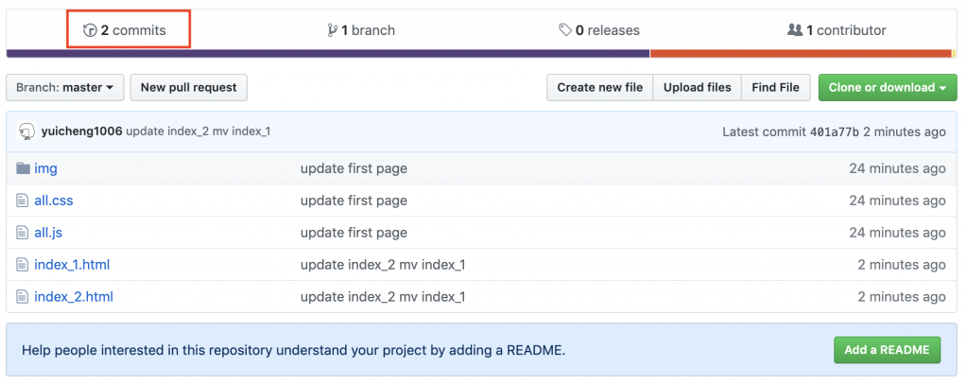Click the commits history clock icon

click(x=91, y=30)
